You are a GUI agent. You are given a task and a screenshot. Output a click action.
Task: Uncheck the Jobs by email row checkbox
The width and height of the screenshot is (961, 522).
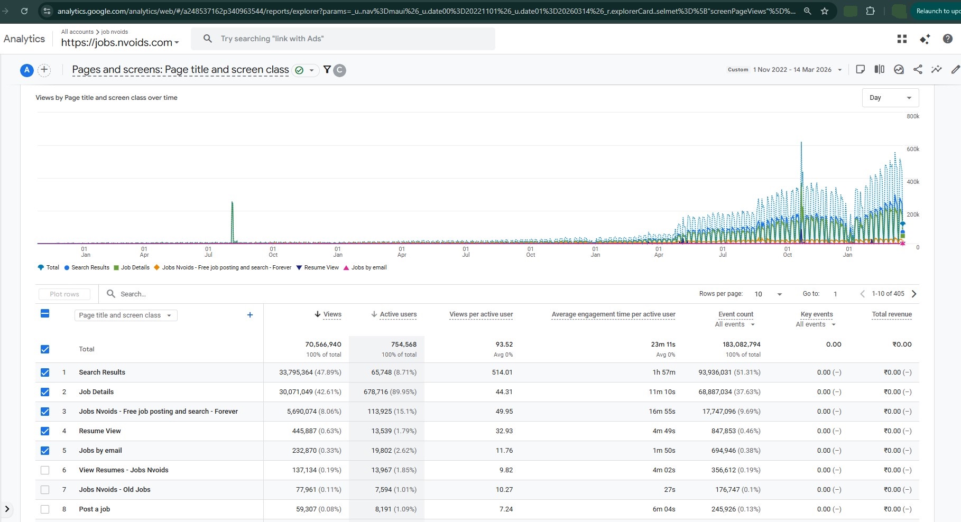[45, 451]
